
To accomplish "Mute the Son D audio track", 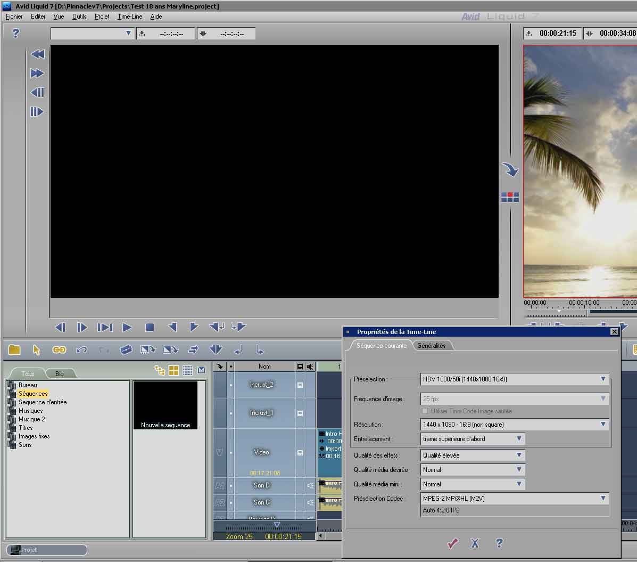I will [x=310, y=485].
